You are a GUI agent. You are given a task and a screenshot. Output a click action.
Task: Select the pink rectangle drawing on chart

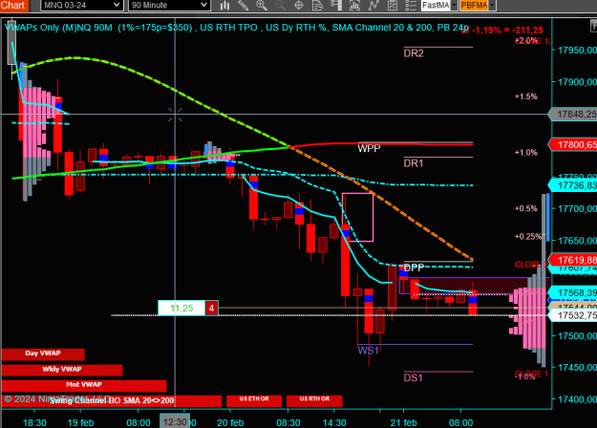pyautogui.click(x=357, y=218)
